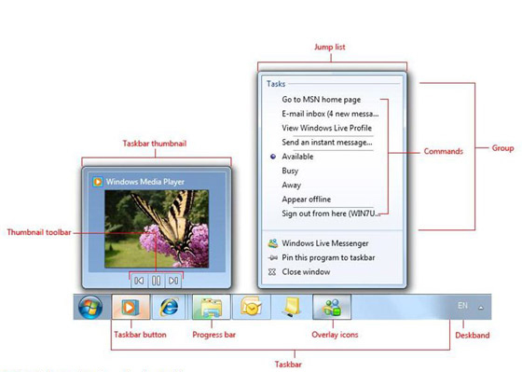Click the Tasks header in jump list
The height and width of the screenshot is (372, 522).
tap(276, 84)
